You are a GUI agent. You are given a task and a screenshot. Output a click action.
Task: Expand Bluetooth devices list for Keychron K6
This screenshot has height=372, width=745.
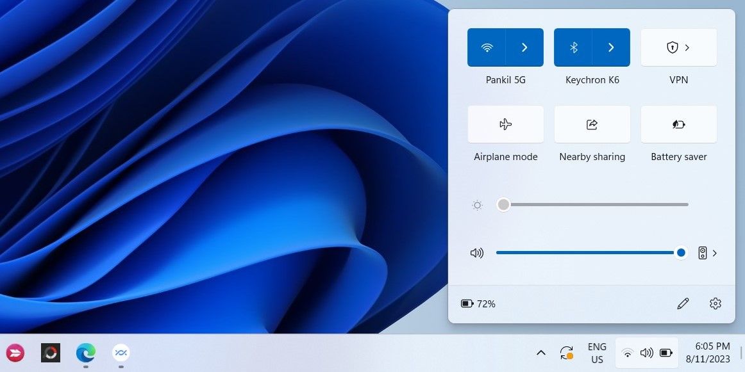point(610,47)
